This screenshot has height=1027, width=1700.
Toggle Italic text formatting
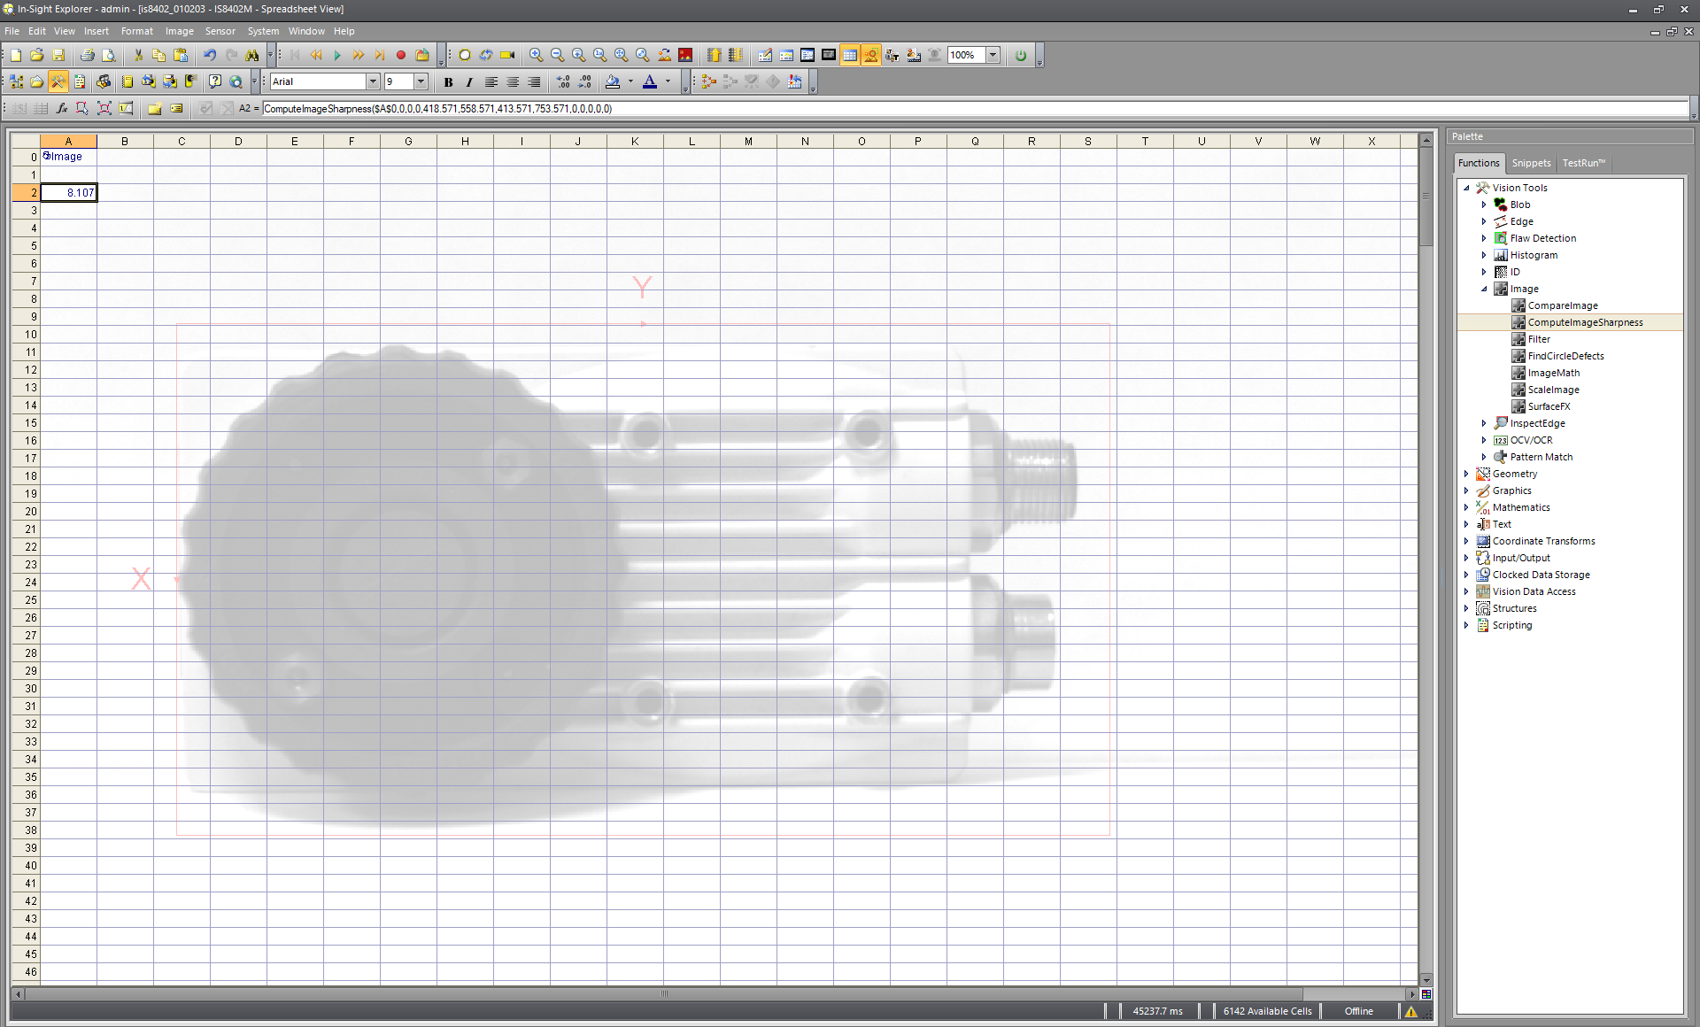(x=469, y=81)
